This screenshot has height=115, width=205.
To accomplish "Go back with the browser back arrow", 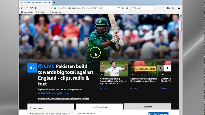I will 22,8.
